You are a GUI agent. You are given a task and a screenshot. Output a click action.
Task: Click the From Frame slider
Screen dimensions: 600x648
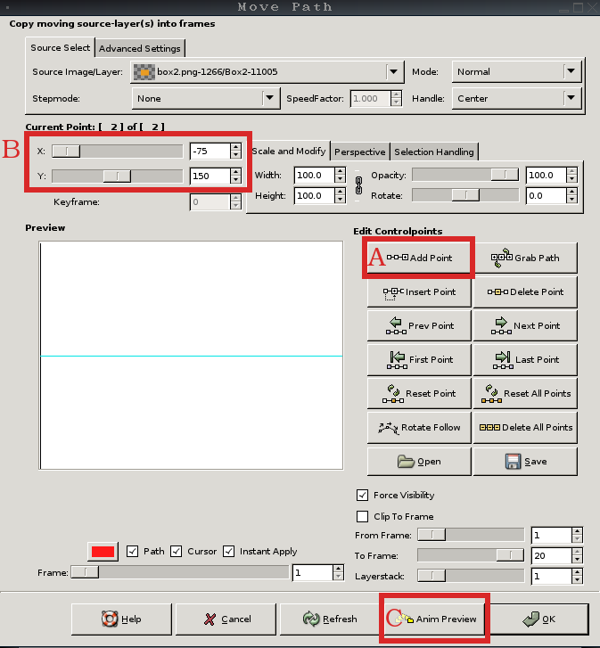tap(471, 535)
